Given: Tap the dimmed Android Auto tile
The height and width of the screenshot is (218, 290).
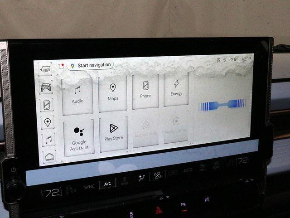Looking at the screenshot, I should 146,130.
